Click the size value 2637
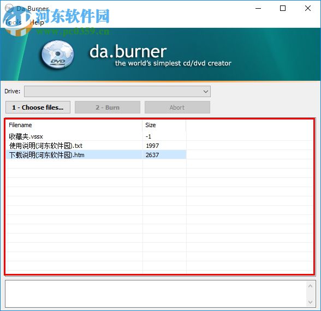 (152, 155)
